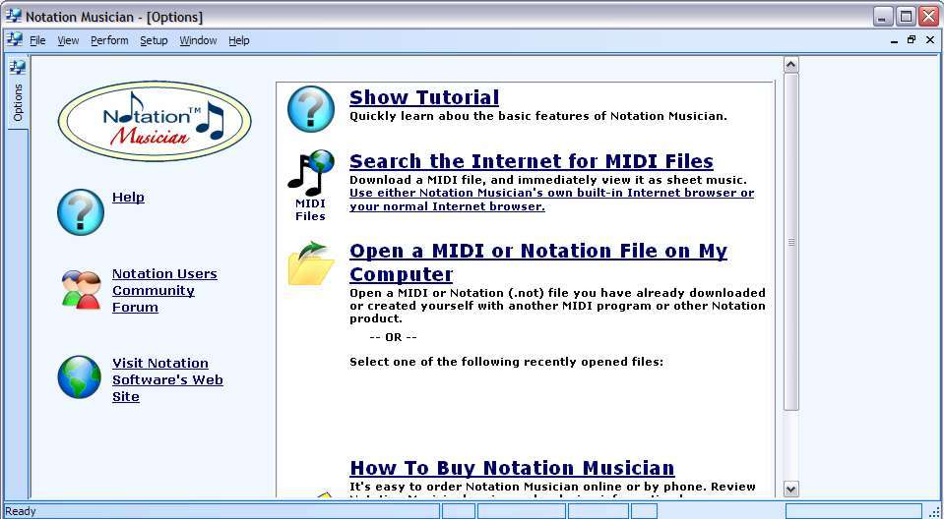Viewport: 944px width, 519px height.
Task: Open the Setup menu
Action: click(154, 41)
